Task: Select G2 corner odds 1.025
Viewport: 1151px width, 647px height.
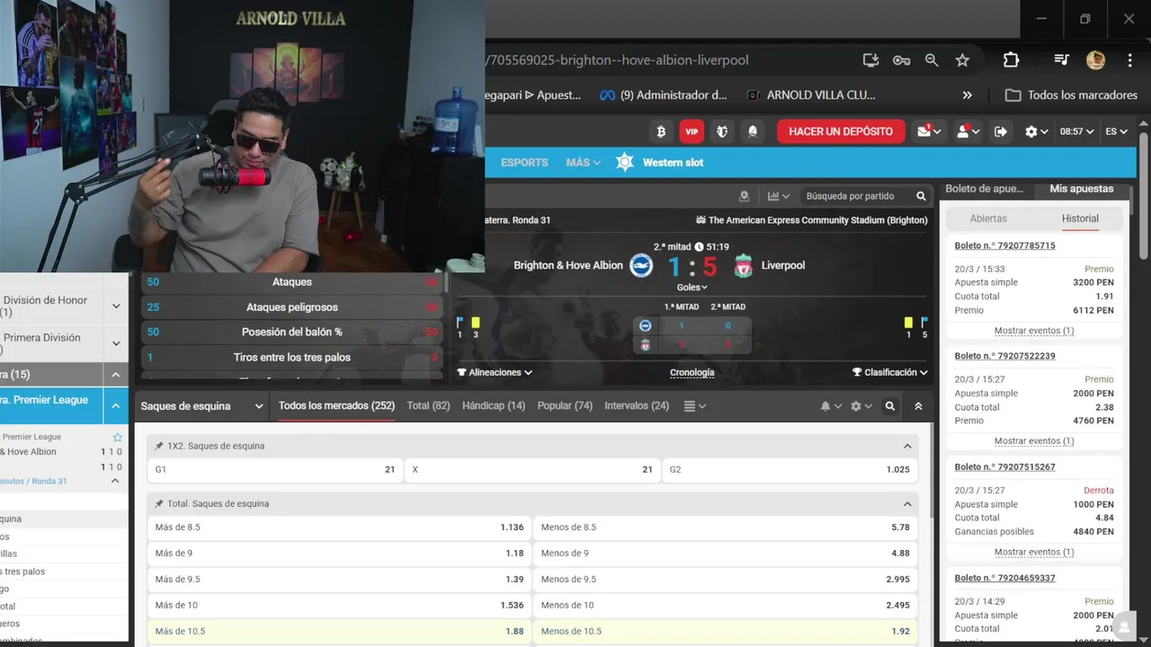Action: coord(790,469)
